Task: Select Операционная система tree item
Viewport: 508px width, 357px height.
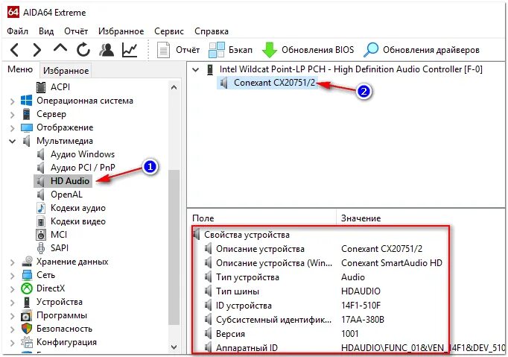Action: tap(85, 101)
